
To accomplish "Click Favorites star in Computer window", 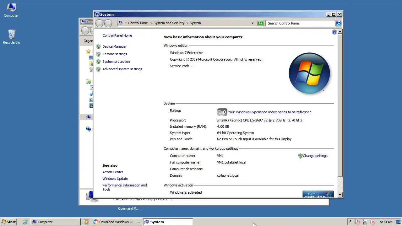I will tap(89, 51).
